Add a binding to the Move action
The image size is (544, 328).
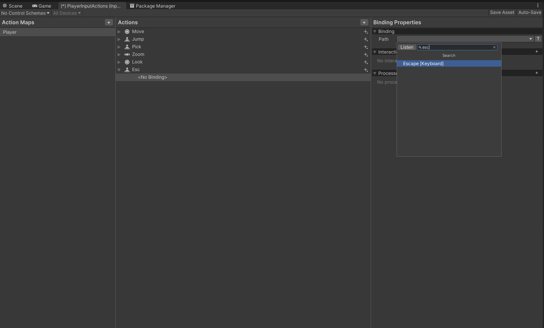(x=366, y=32)
